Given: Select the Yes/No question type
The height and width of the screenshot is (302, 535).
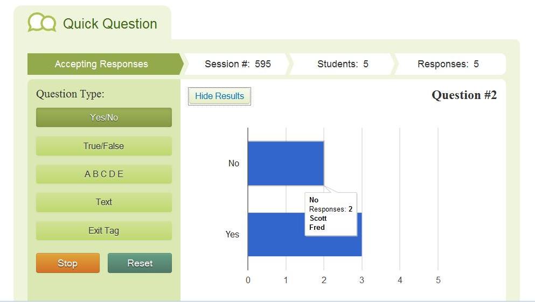Looking at the screenshot, I should [104, 117].
